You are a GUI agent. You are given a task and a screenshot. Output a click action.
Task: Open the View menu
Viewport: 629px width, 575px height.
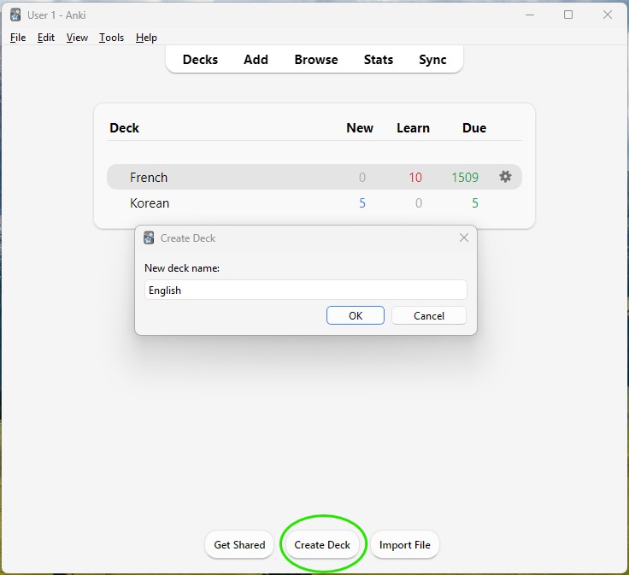point(77,38)
